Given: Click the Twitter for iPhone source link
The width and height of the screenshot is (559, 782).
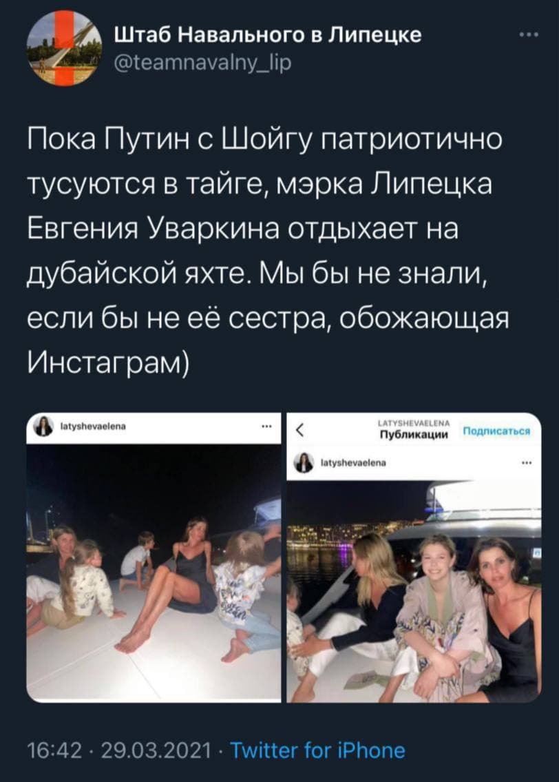Looking at the screenshot, I should [318, 750].
